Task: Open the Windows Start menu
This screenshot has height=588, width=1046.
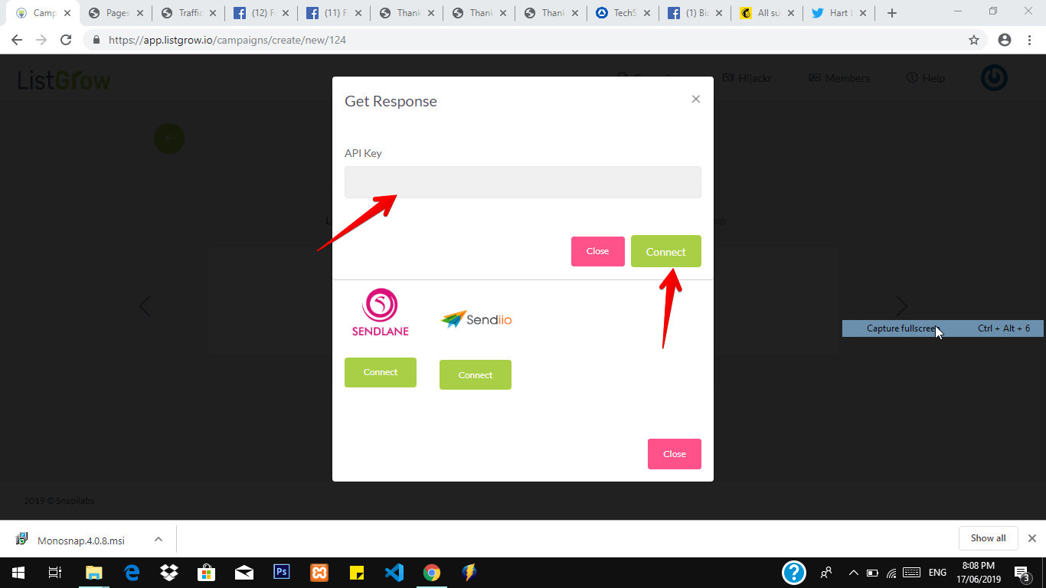Action: [18, 573]
